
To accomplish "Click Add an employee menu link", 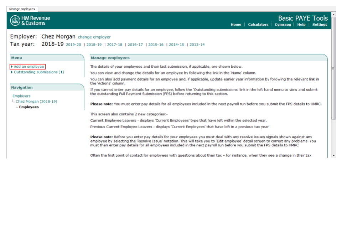I will pyautogui.click(x=29, y=67).
